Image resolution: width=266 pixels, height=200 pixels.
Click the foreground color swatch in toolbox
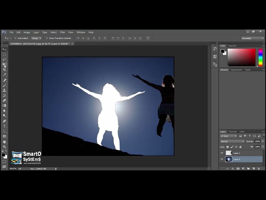3,155
